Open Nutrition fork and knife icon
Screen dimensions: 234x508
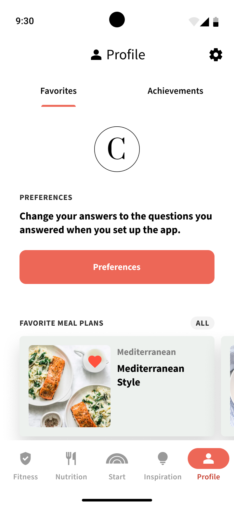(71, 459)
